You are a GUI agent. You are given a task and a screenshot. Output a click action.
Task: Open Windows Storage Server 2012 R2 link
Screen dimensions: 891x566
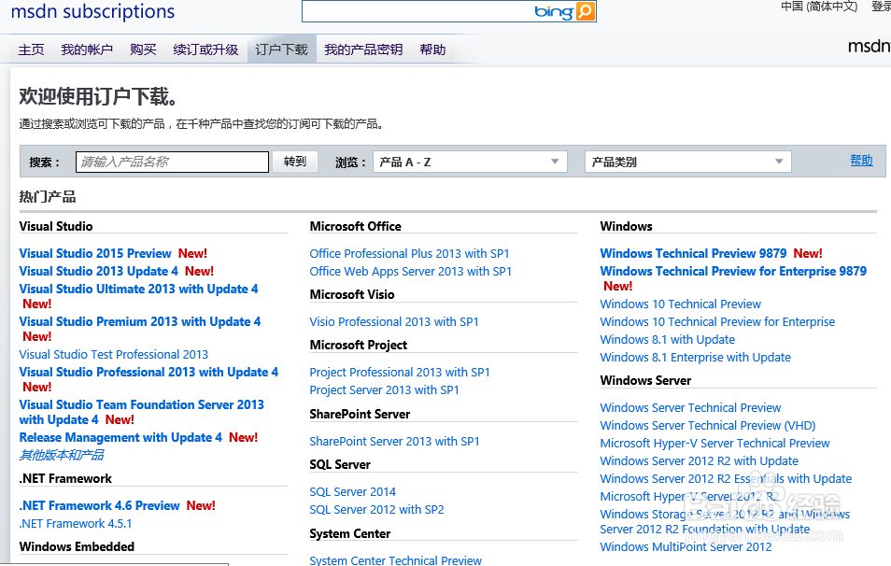725,521
